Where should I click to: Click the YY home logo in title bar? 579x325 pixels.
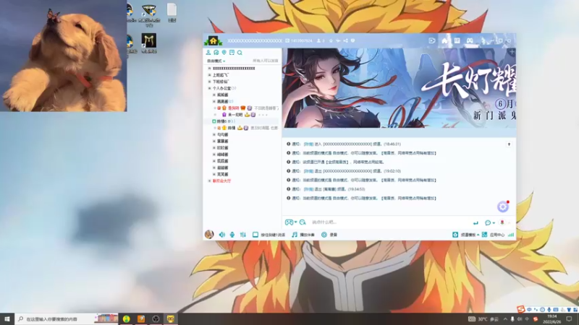tap(213, 40)
